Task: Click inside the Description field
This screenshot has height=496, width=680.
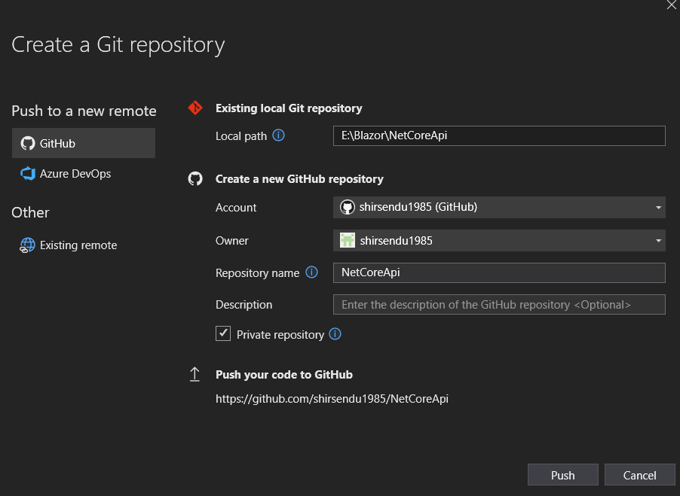Action: click(x=499, y=304)
